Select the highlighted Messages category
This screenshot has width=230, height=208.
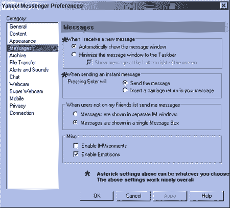[32, 48]
